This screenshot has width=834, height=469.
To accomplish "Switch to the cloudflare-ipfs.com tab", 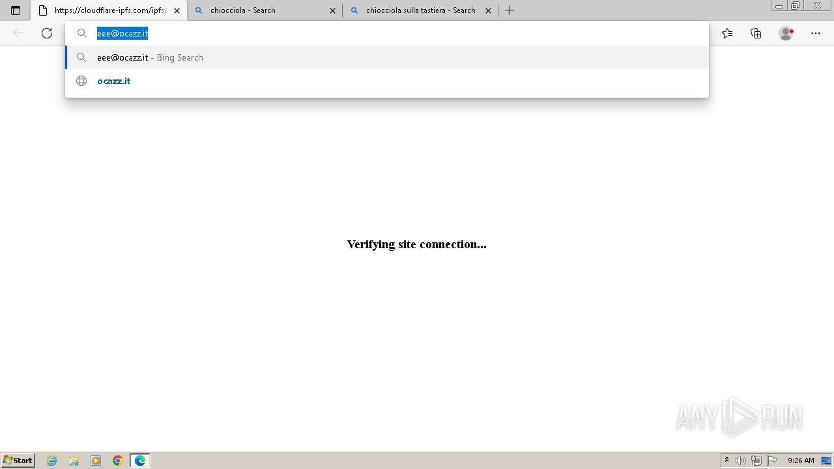I will point(108,10).
